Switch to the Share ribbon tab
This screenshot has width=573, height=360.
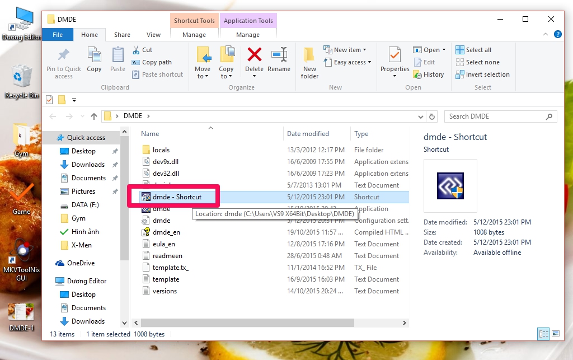[122, 35]
